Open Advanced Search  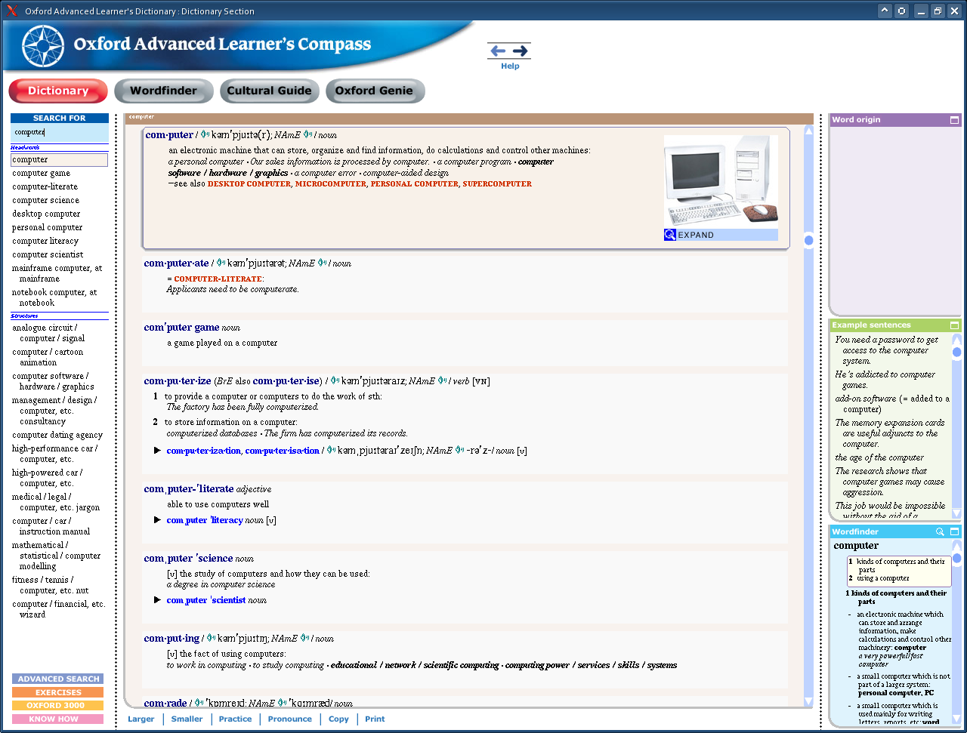[58, 679]
